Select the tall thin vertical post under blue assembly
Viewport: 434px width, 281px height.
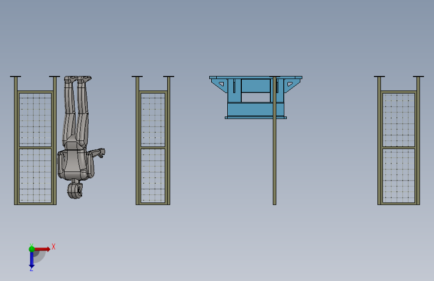[275, 141]
